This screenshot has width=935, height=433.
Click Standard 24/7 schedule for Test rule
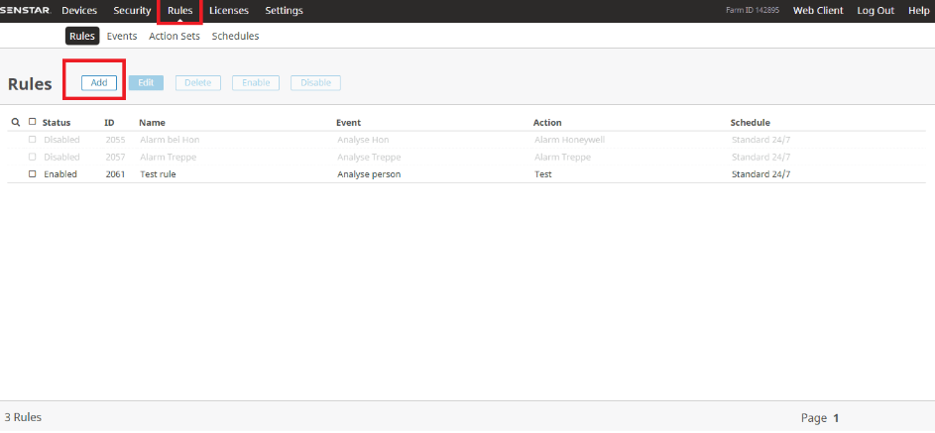tap(760, 174)
